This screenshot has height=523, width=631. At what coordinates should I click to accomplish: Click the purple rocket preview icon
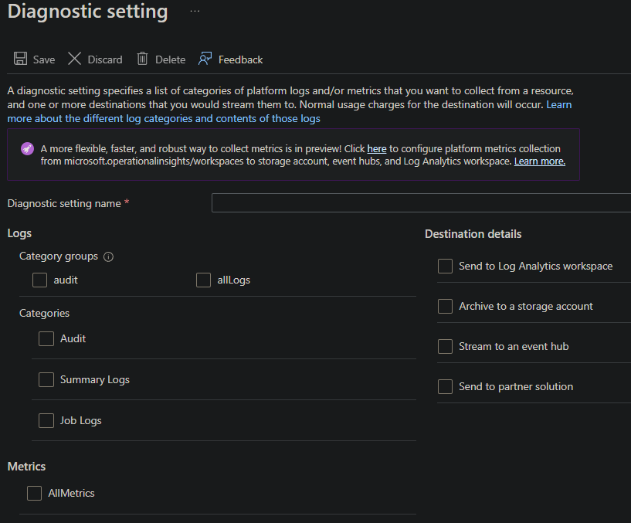[27, 148]
